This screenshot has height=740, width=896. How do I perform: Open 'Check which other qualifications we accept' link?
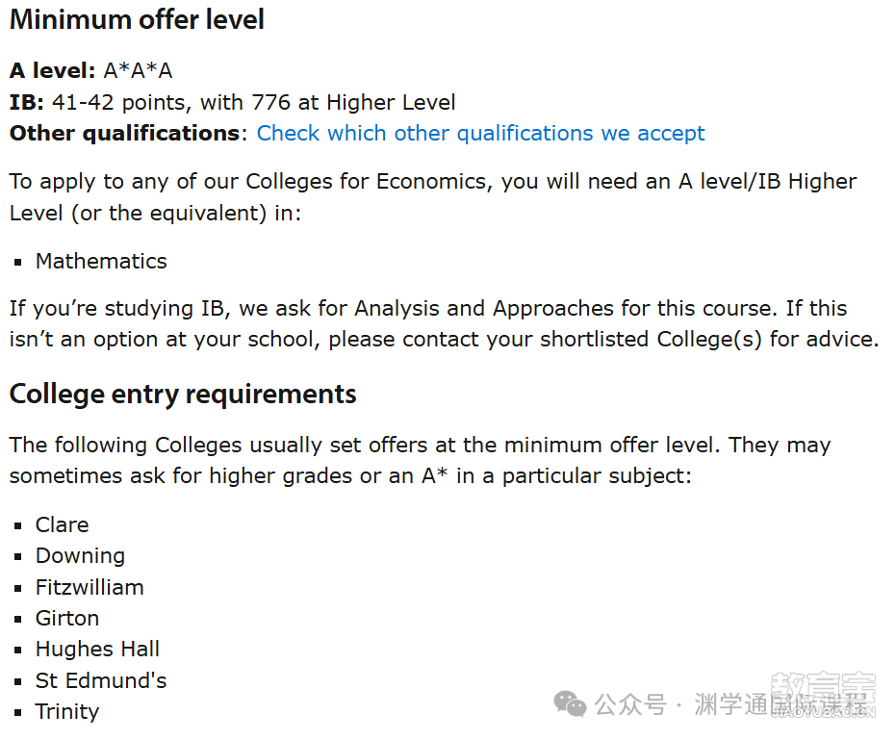pyautogui.click(x=480, y=133)
